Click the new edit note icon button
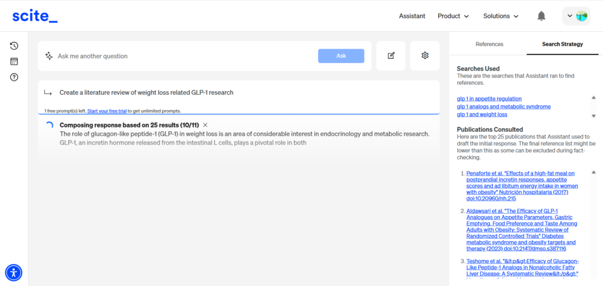Screen dimensions: 603x286 [391, 56]
